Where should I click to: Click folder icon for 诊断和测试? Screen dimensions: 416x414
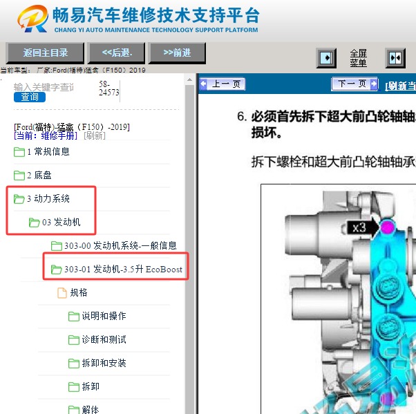point(74,339)
